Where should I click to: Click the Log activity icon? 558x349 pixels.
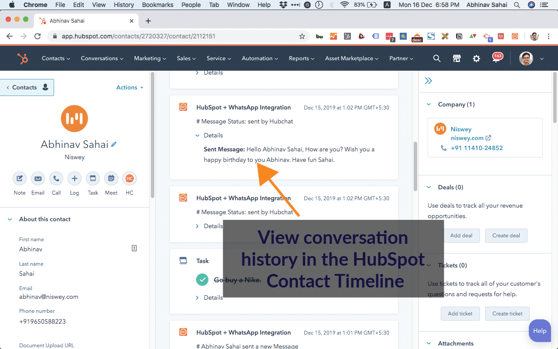click(75, 178)
